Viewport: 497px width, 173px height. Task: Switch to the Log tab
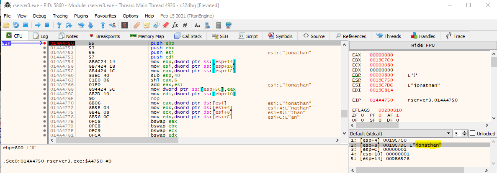click(41, 36)
